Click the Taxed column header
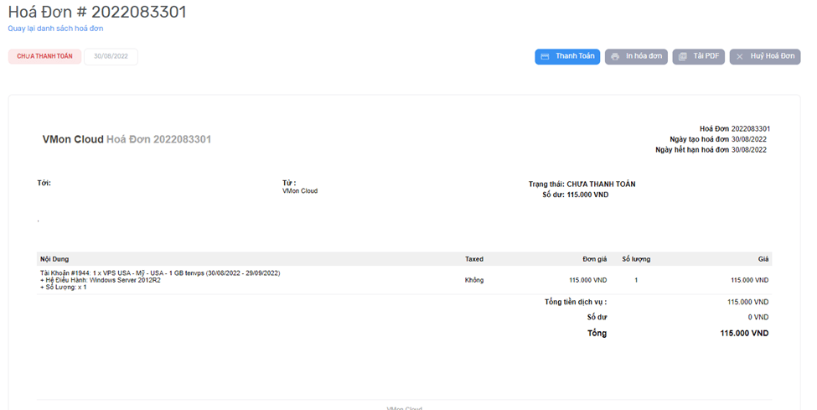817x410 pixels. 474,259
